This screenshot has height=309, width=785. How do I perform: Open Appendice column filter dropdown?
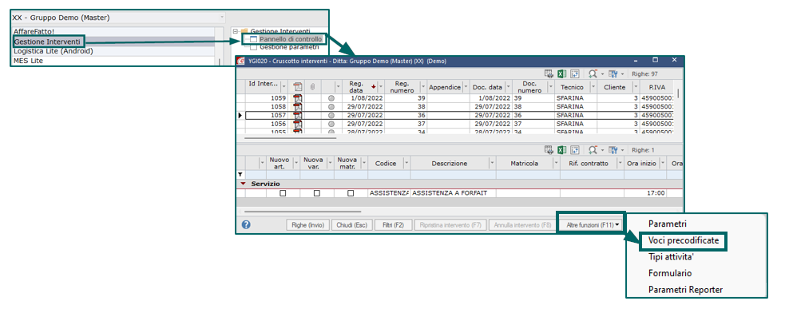pyautogui.click(x=466, y=87)
